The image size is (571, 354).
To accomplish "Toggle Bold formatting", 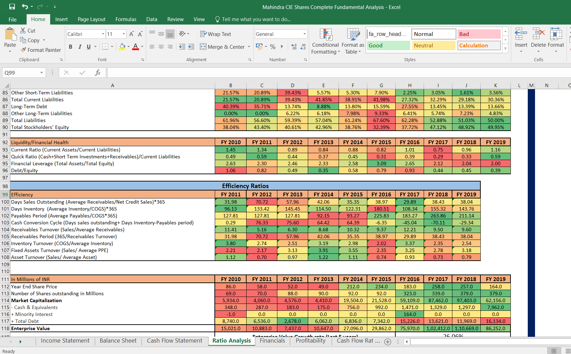I will [71, 47].
